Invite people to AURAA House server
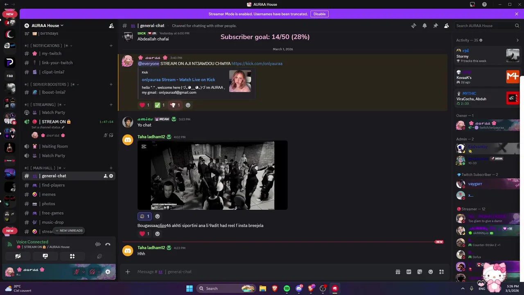 [x=111, y=25]
